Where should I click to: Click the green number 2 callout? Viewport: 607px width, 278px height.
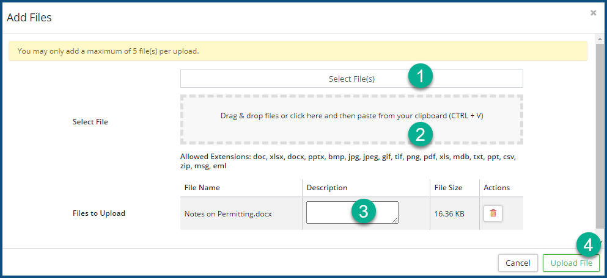pos(420,134)
